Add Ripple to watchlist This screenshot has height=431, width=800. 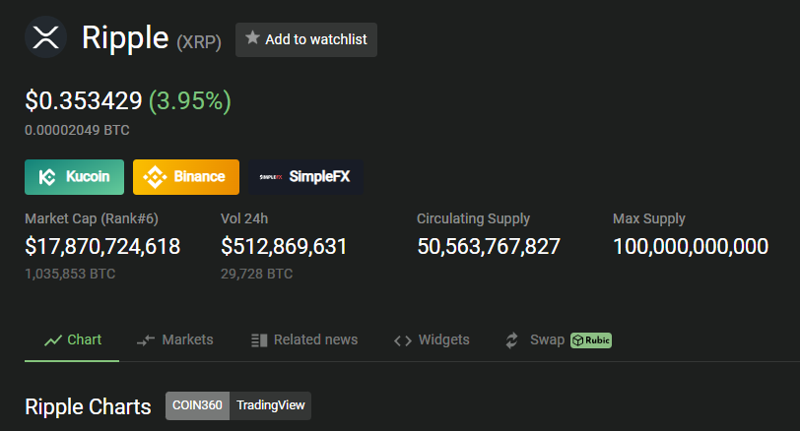point(306,39)
